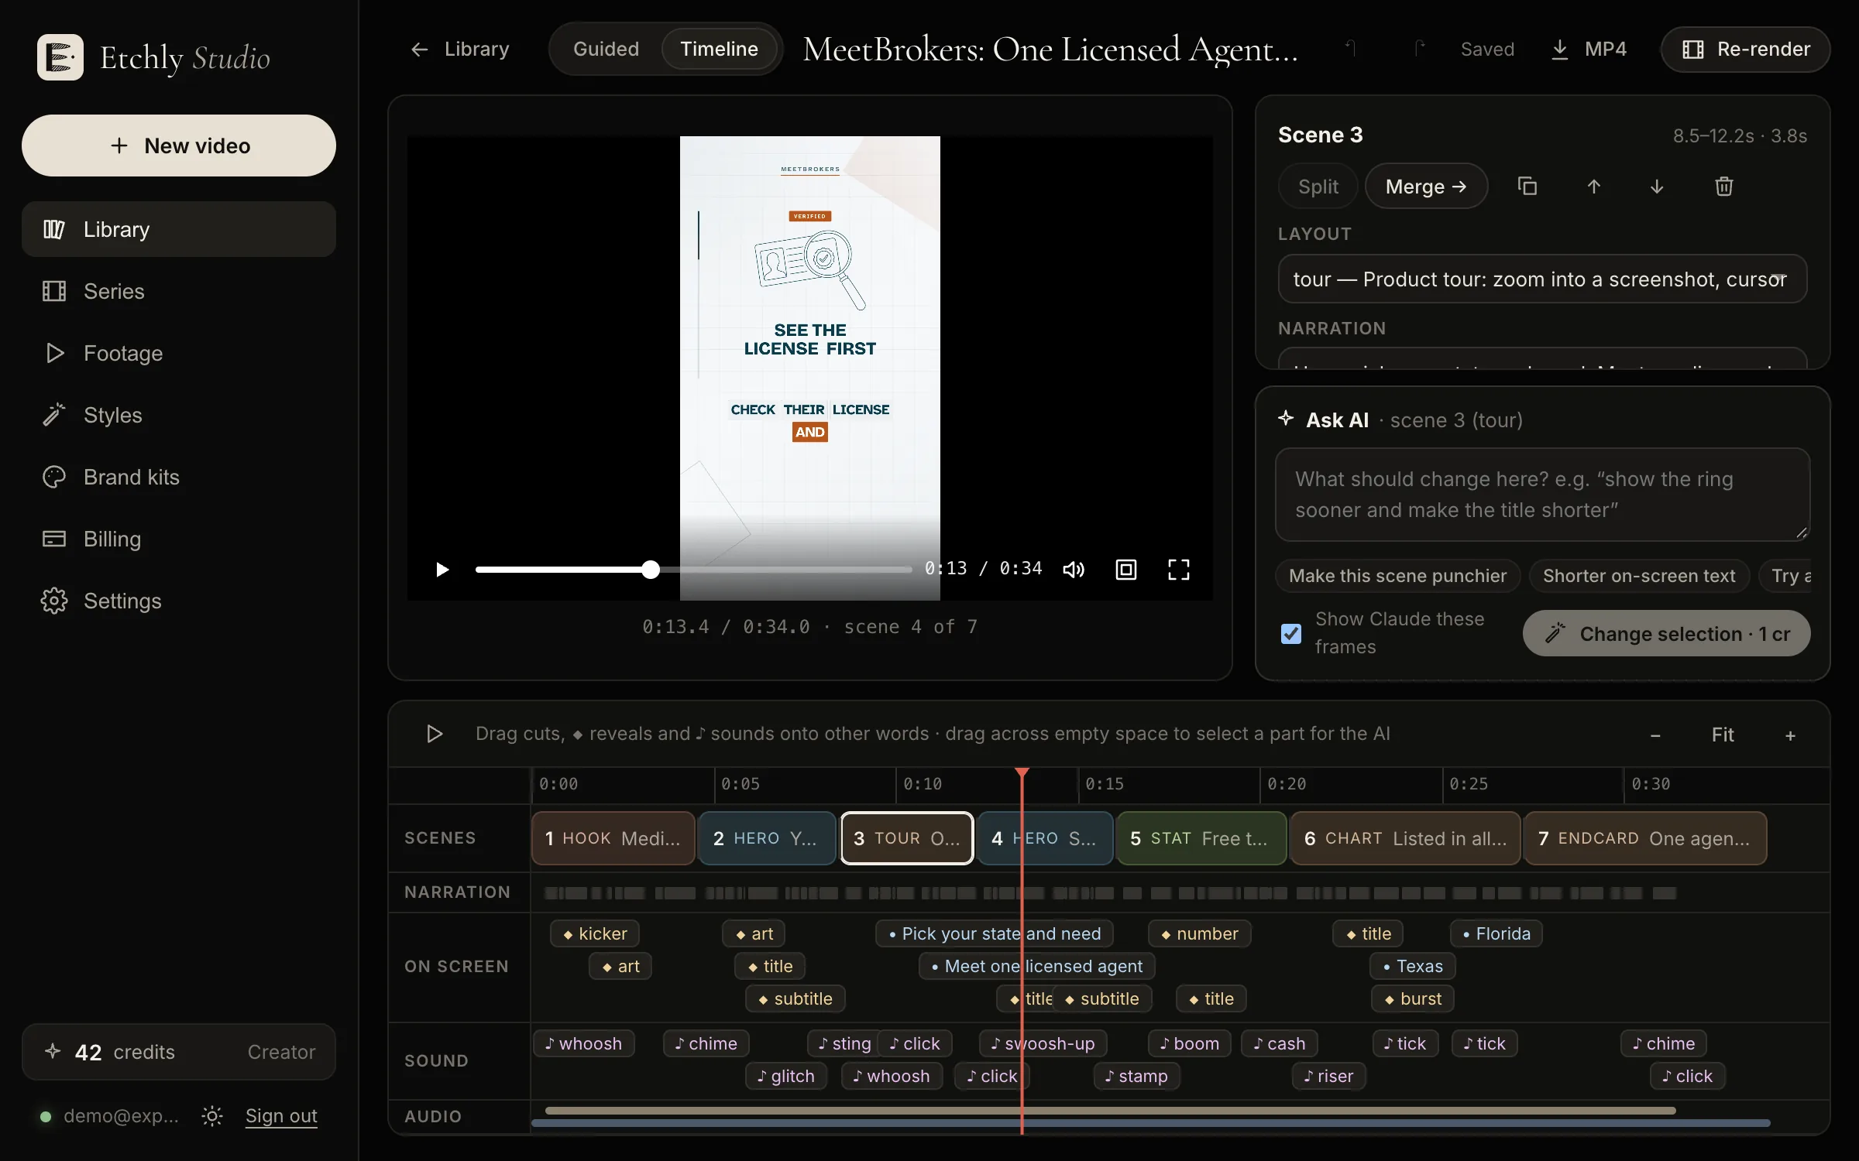
Task: Delete Scene 3 with trash icon
Action: (x=1723, y=187)
